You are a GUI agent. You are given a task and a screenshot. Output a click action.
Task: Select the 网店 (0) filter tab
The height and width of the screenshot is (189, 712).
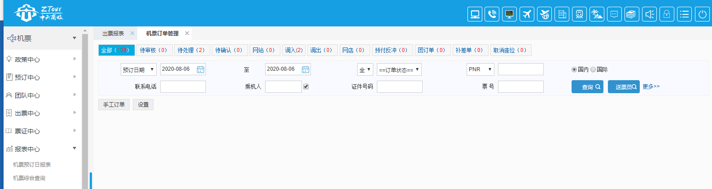354,50
